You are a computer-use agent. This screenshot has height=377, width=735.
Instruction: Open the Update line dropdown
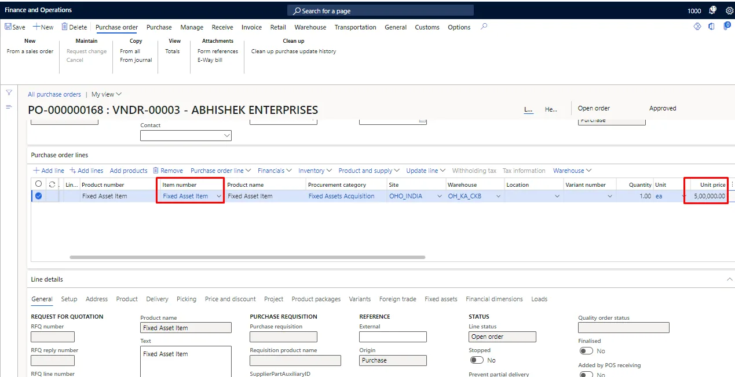(x=426, y=171)
